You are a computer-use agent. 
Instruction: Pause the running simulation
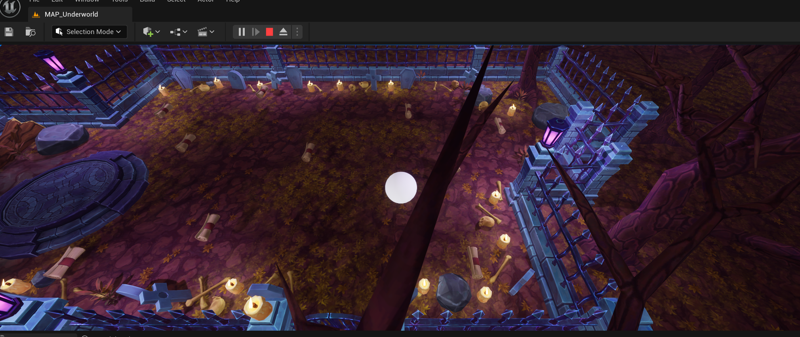point(242,32)
